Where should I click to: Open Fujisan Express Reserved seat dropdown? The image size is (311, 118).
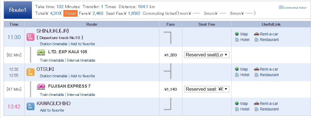207,89
